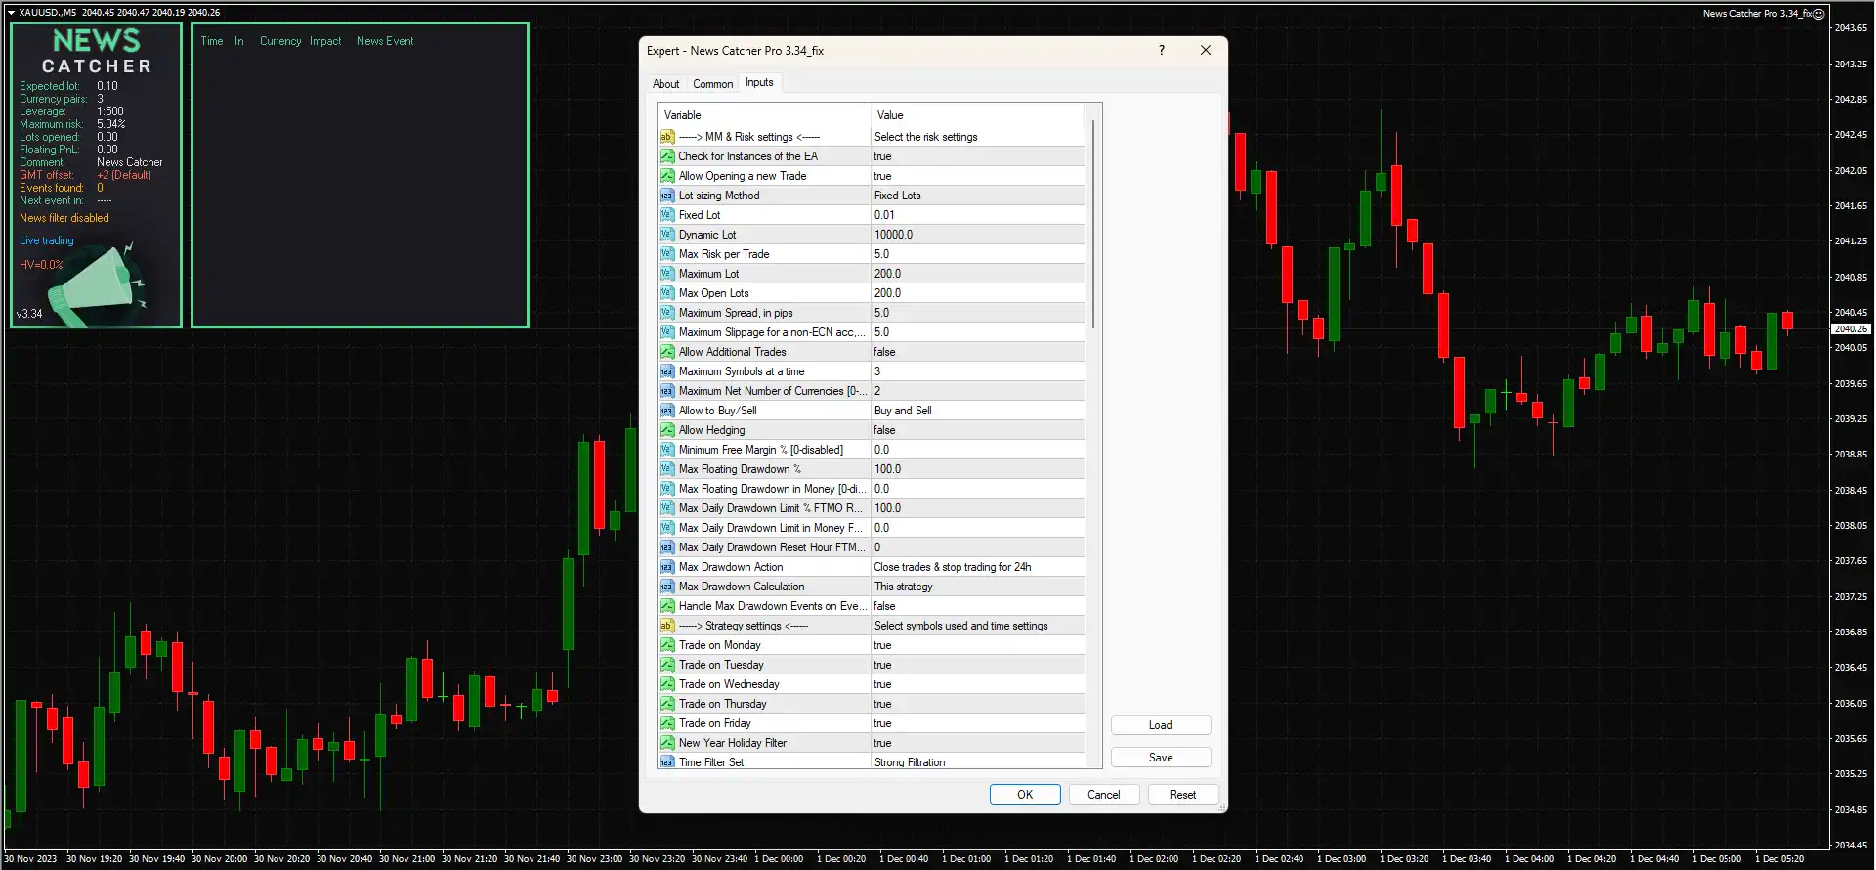Toggle the true value of Check for Instances of the EA
The height and width of the screenshot is (870, 1876).
coord(977,156)
